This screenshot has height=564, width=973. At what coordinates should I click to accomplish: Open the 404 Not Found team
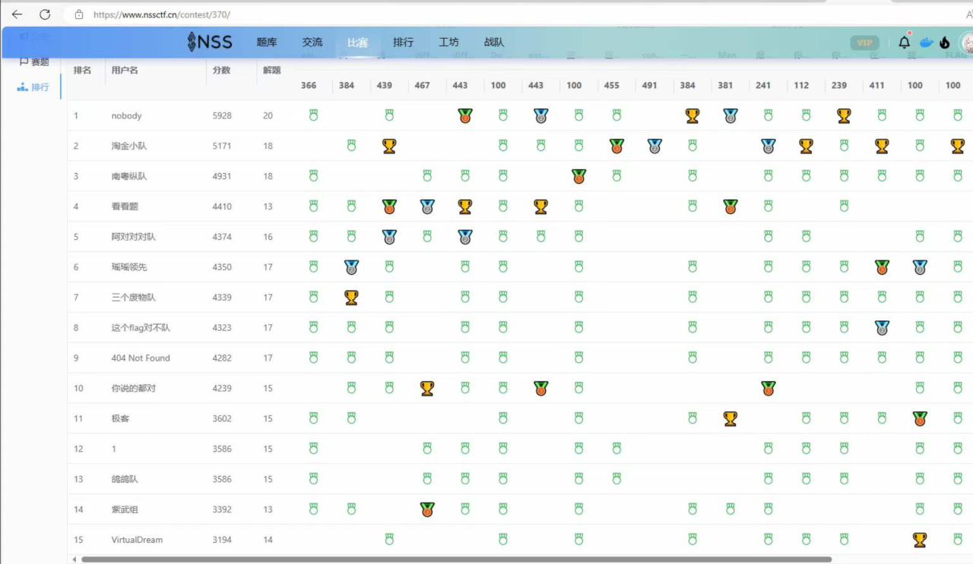[x=141, y=358]
